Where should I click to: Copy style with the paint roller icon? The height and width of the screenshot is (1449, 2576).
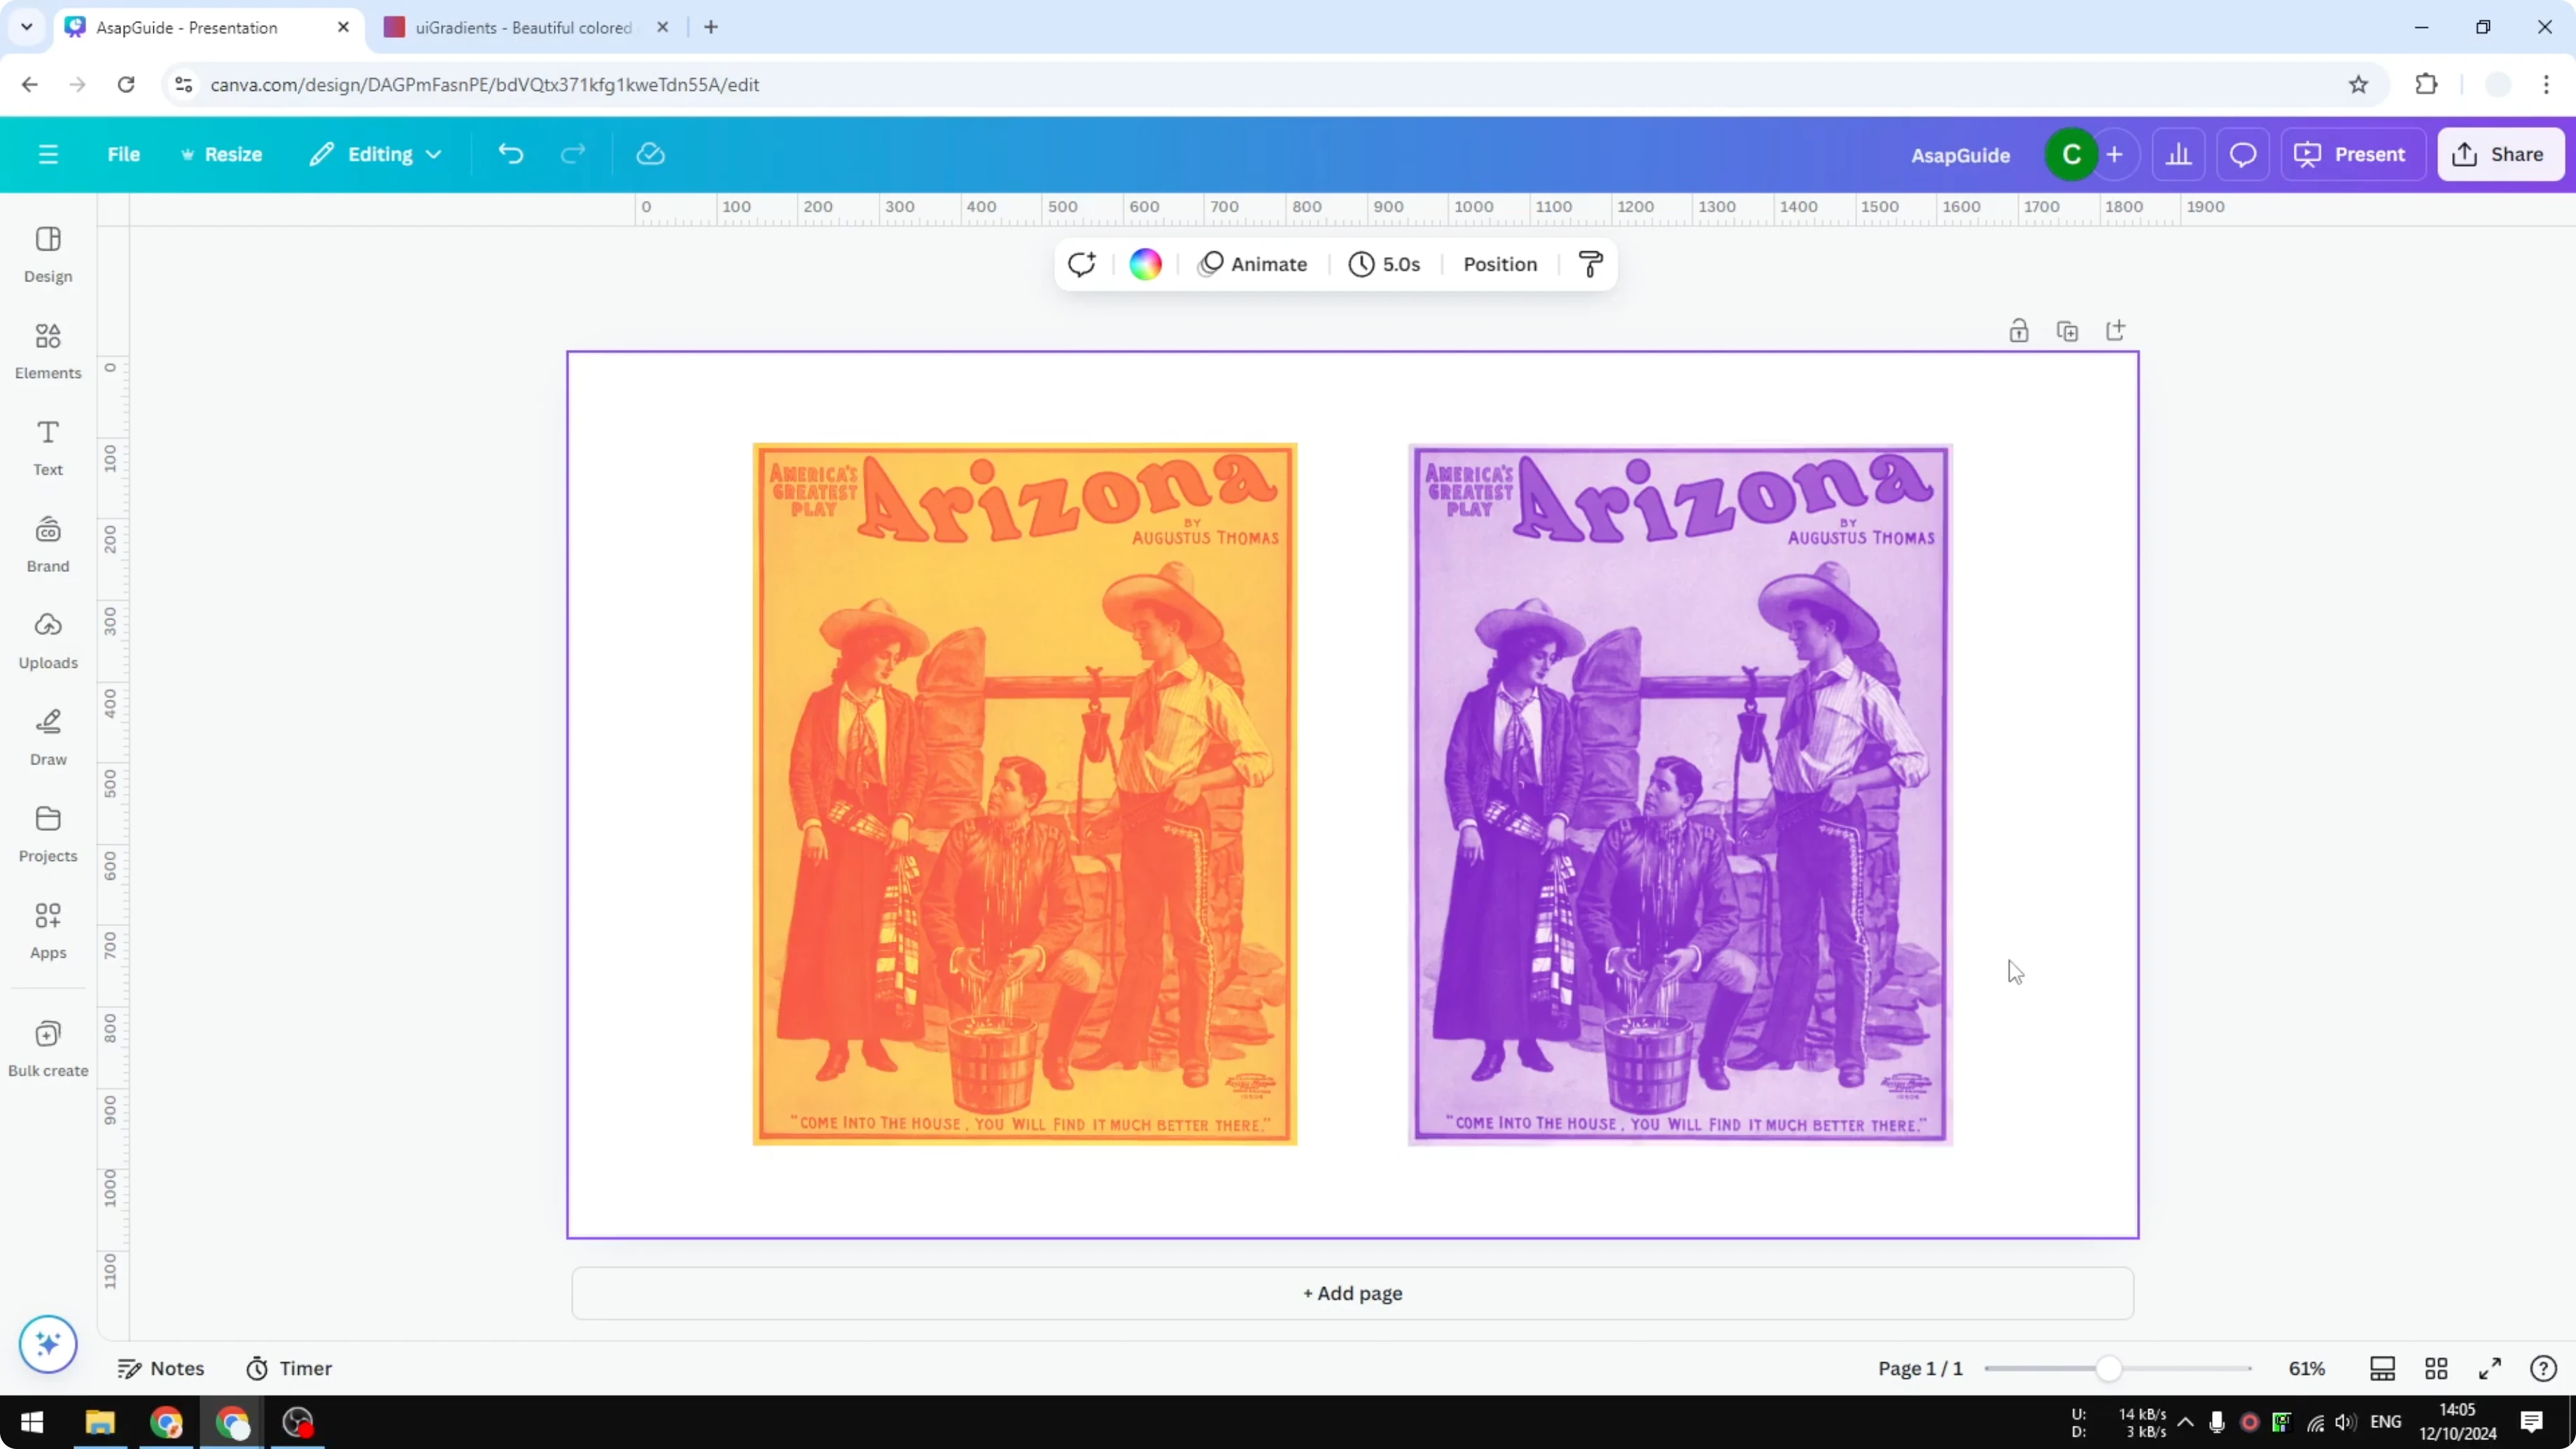click(1590, 264)
